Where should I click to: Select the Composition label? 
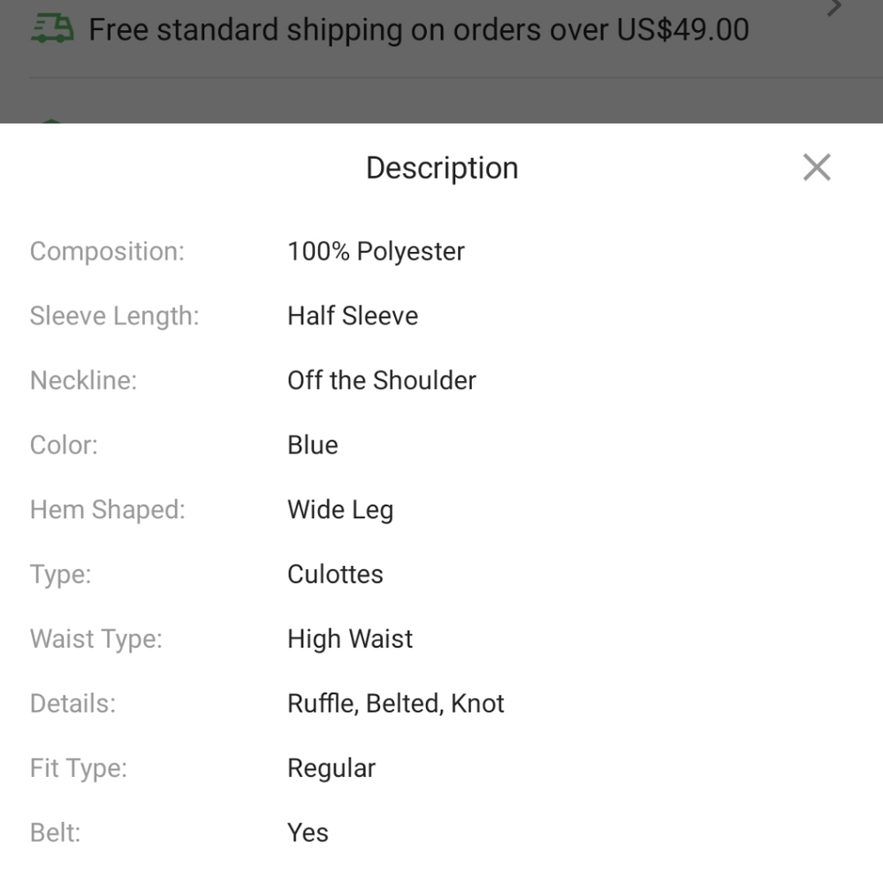[x=107, y=251]
